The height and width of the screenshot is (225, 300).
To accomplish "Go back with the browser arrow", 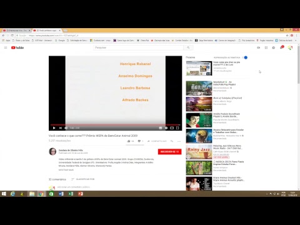I will tap(3, 36).
